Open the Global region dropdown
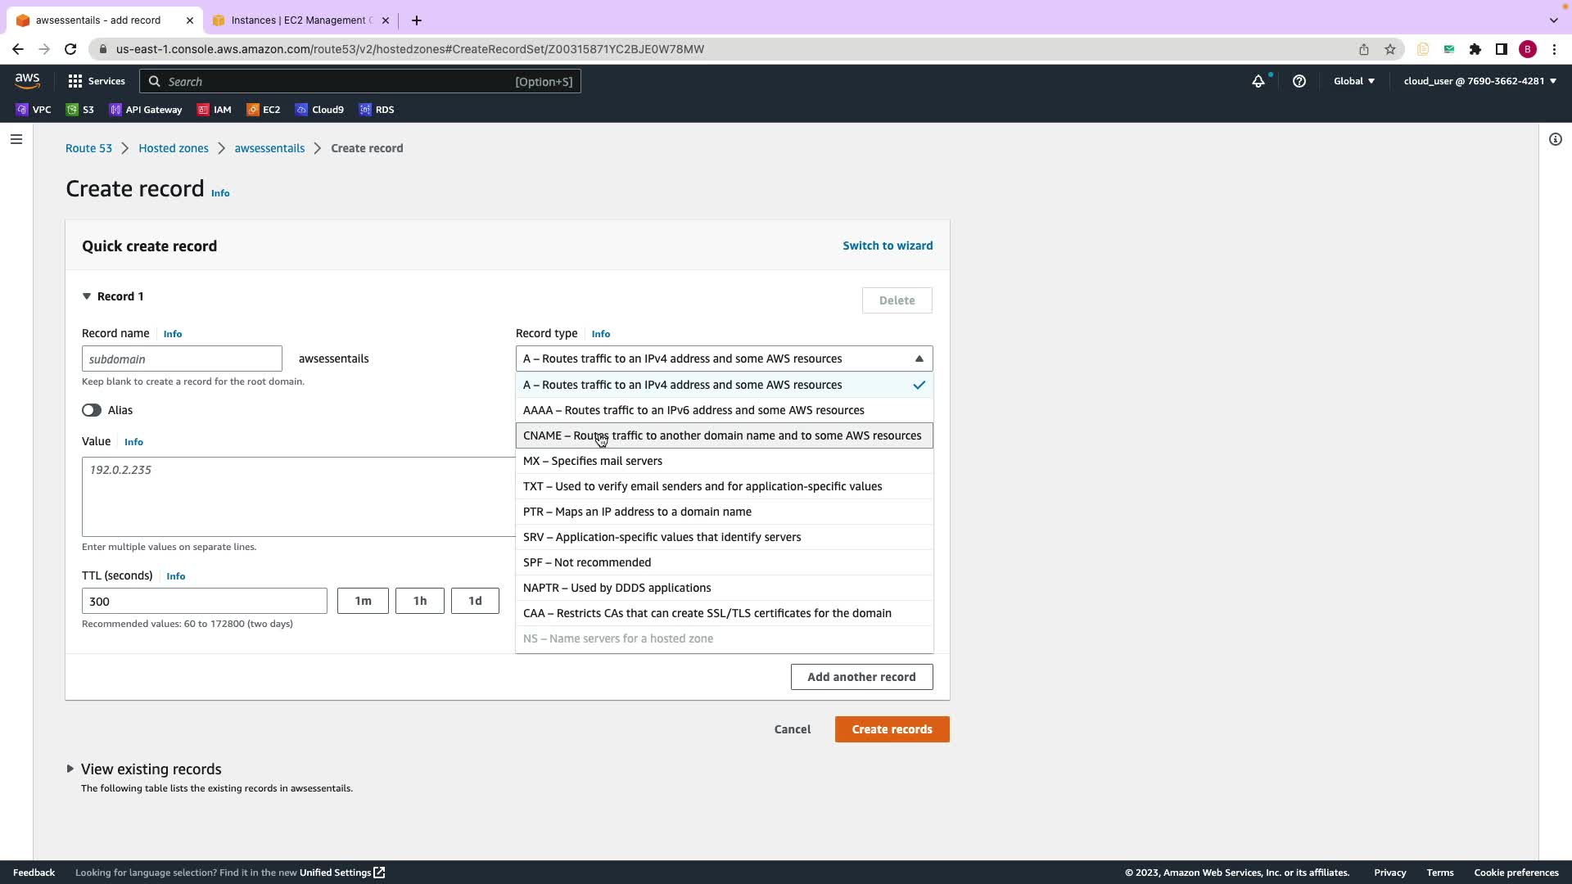Viewport: 1572px width, 884px height. 1353,81
